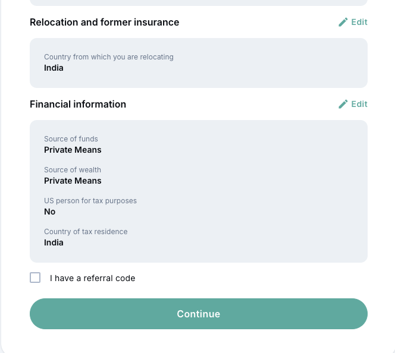Click the Relocation and former insurance heading

pyautogui.click(x=104, y=22)
